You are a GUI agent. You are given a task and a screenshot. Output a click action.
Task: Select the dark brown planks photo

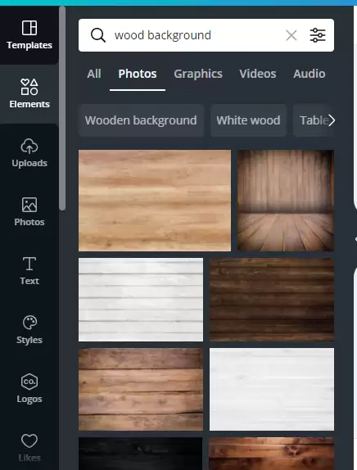point(272,300)
